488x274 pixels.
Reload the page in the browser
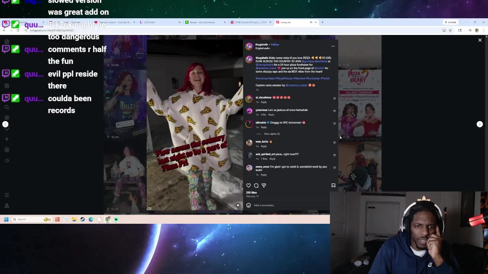18,30
